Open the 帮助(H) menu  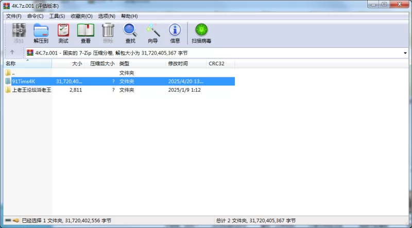click(129, 16)
